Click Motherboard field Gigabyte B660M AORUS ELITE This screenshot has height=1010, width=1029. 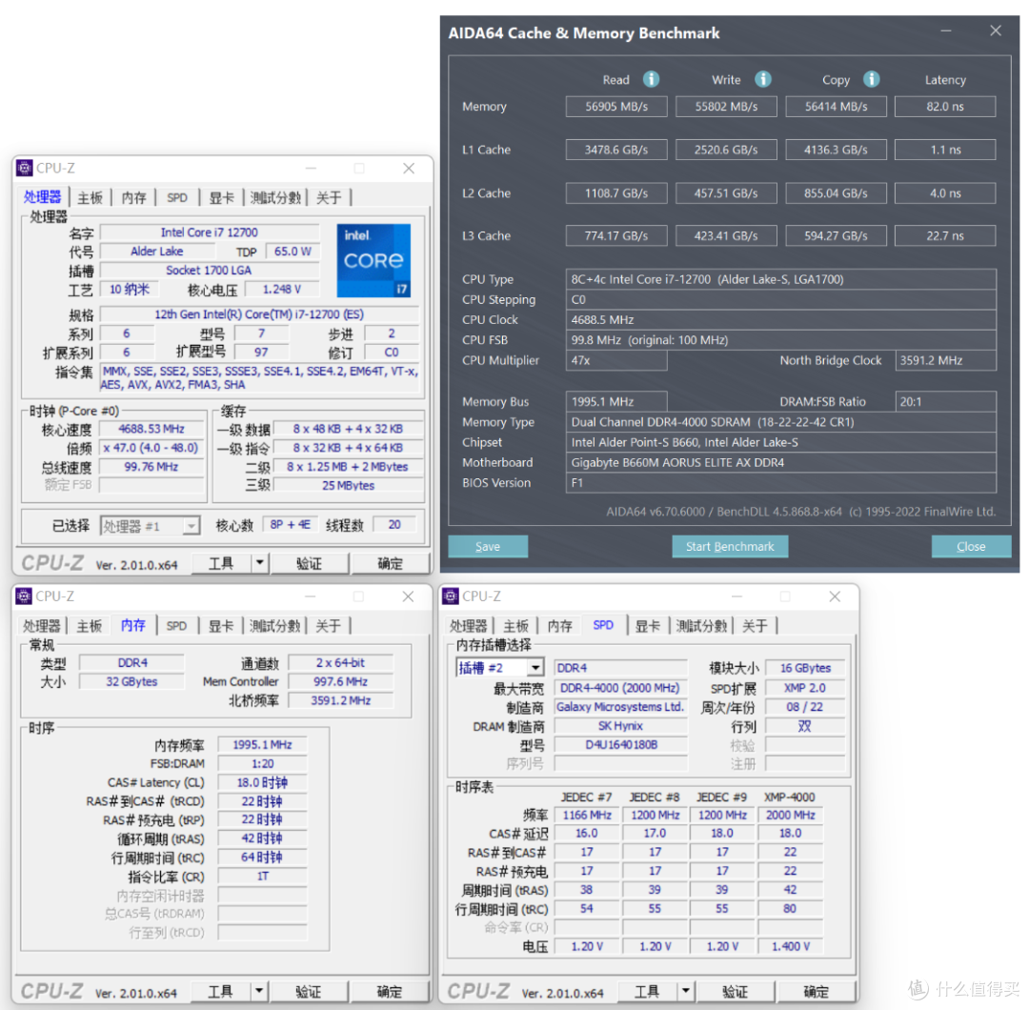pyautogui.click(x=781, y=463)
